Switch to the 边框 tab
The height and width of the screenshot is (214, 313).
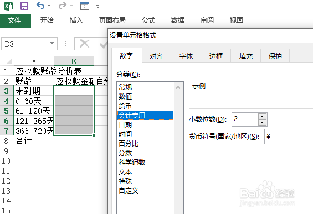click(x=216, y=56)
